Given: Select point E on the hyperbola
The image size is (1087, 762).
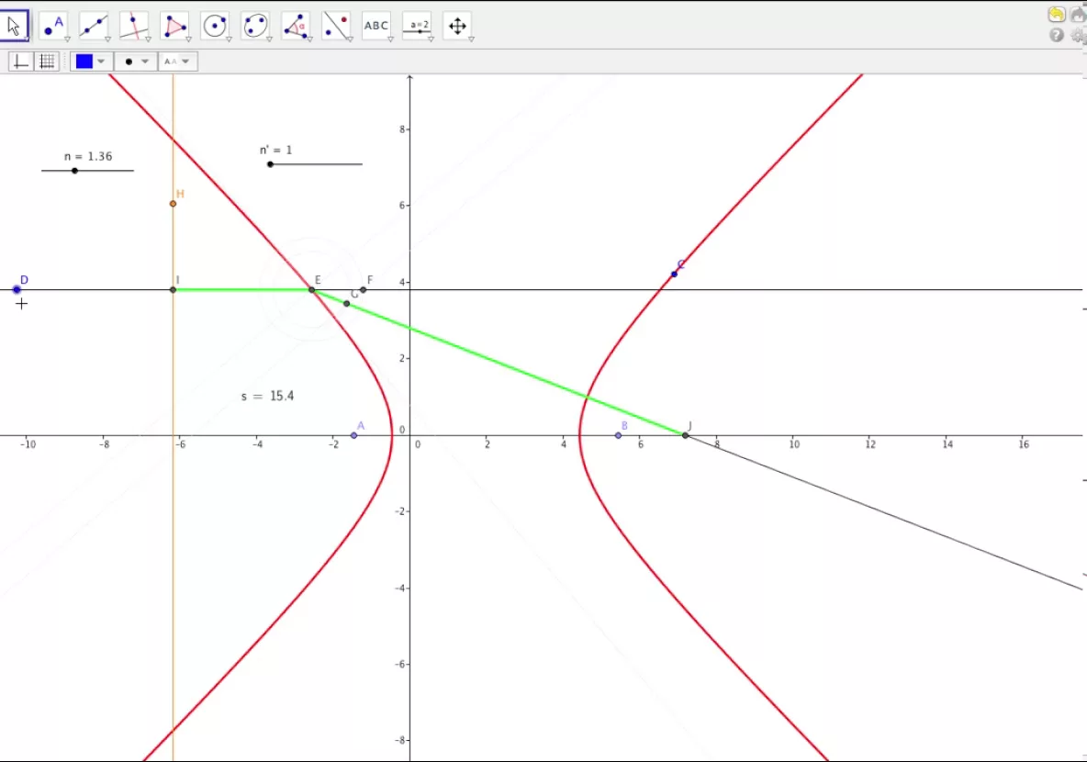Looking at the screenshot, I should 312,290.
